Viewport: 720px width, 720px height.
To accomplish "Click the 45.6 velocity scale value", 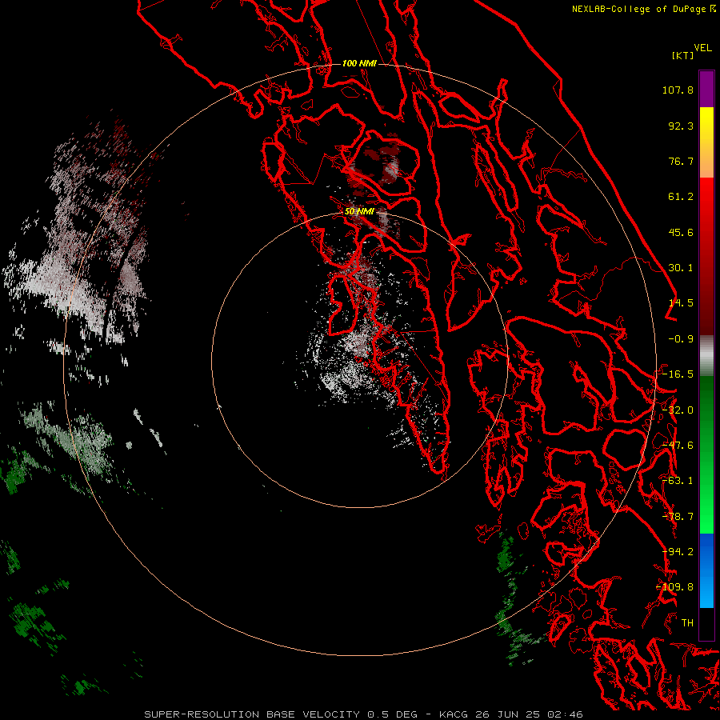I will click(x=681, y=232).
